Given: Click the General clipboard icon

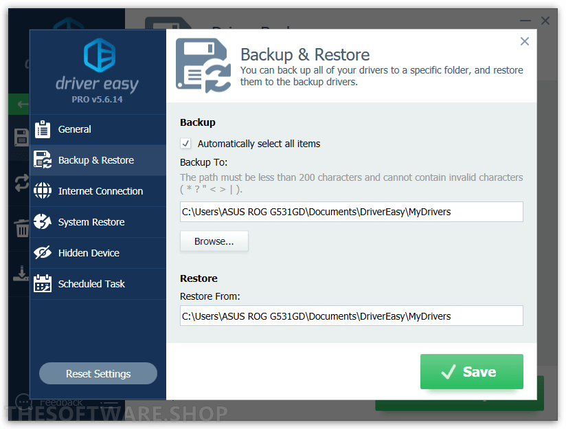Looking at the screenshot, I should coord(42,129).
